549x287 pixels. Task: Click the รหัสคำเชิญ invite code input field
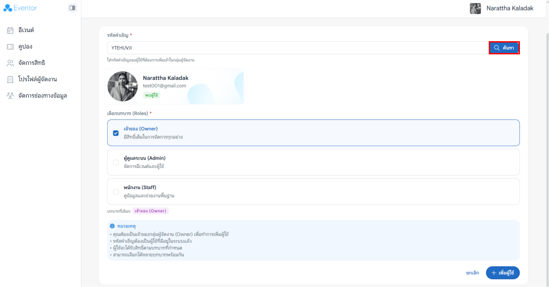[298, 48]
